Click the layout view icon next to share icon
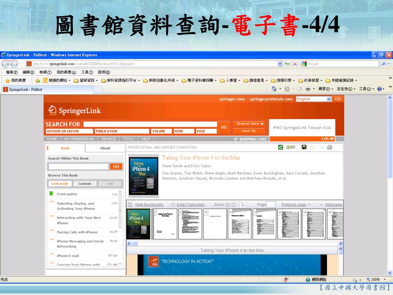 coord(291,147)
